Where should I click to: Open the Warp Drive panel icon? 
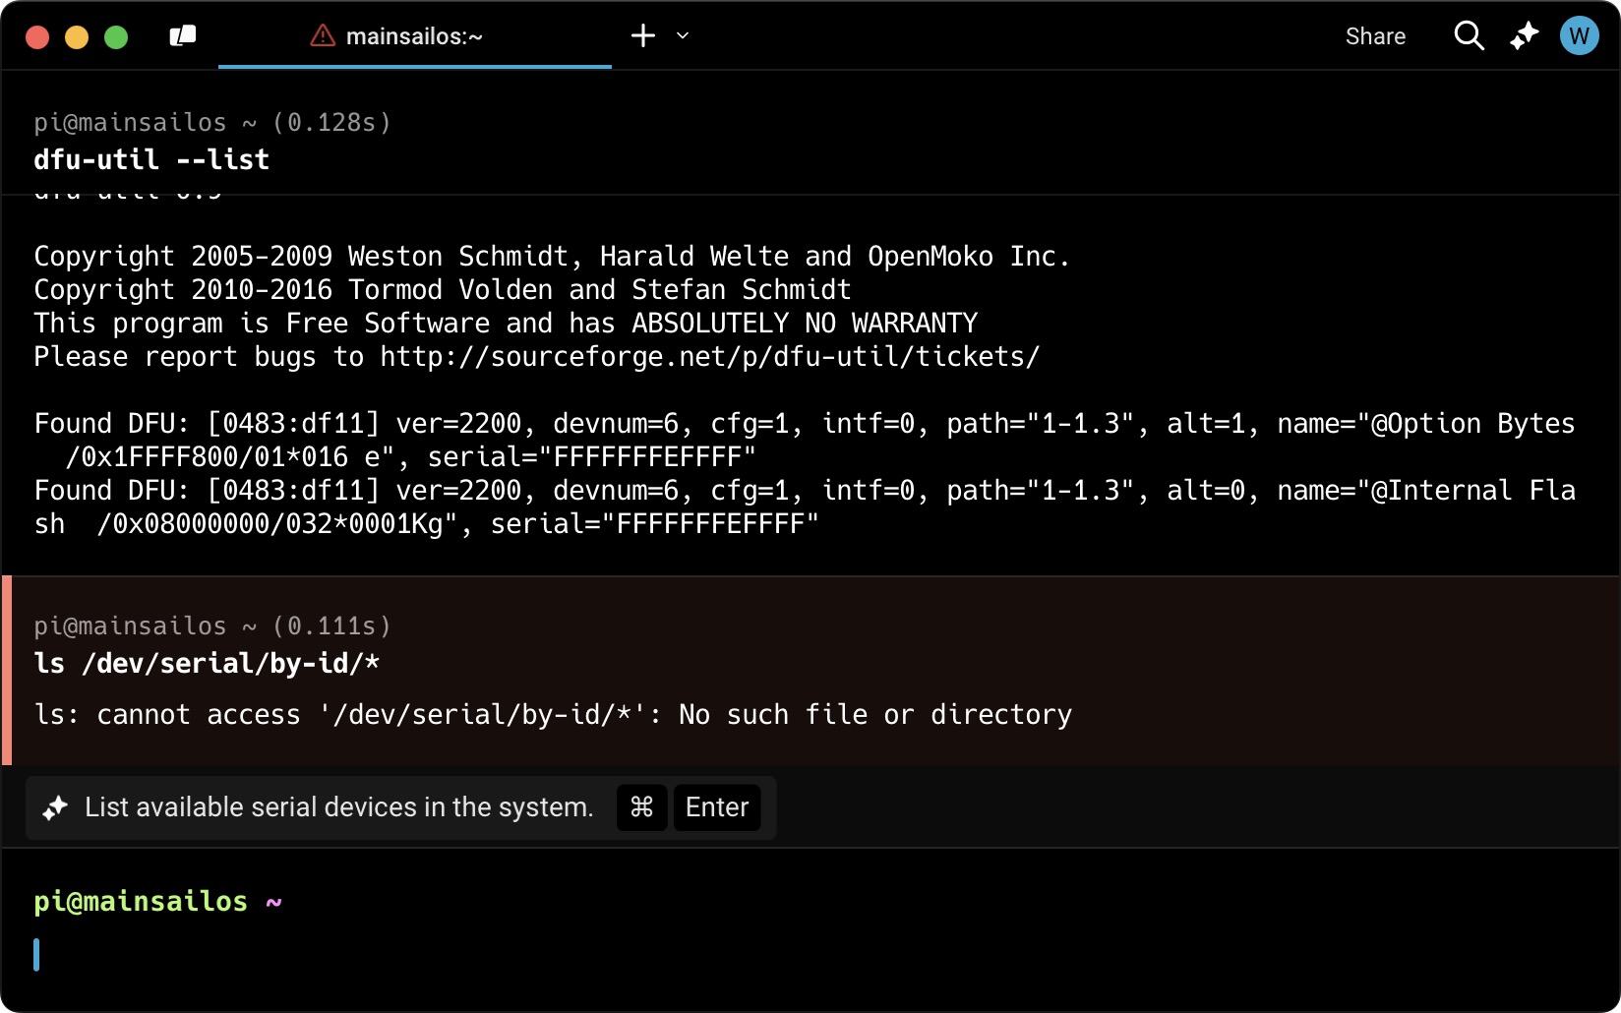coord(183,36)
